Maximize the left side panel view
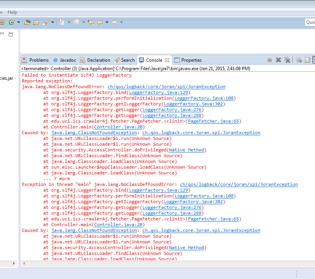The width and height of the screenshot is (315, 279). (x=11, y=34)
